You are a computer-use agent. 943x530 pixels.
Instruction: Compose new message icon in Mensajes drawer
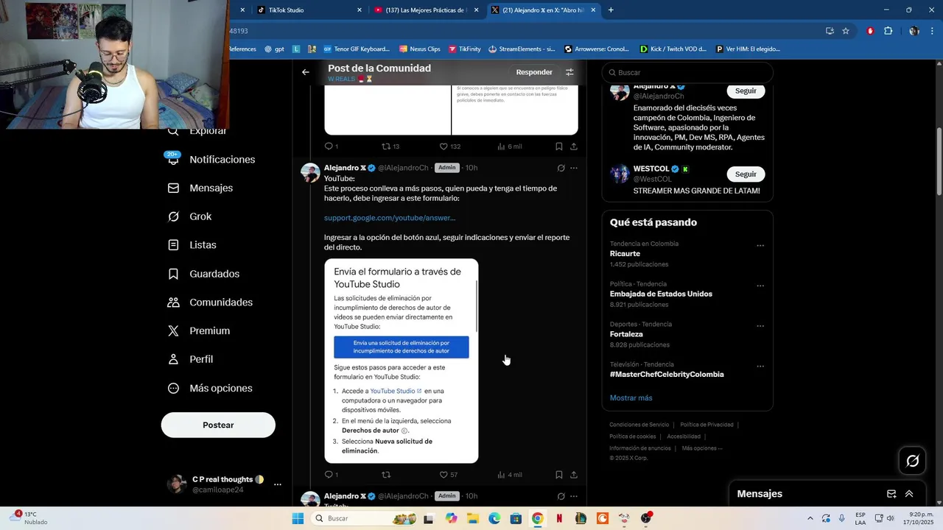click(891, 494)
